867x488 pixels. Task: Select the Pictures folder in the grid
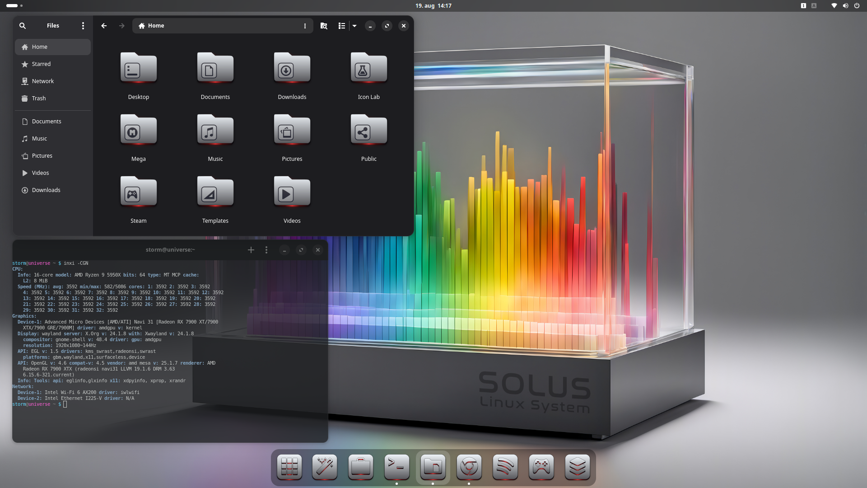(292, 130)
